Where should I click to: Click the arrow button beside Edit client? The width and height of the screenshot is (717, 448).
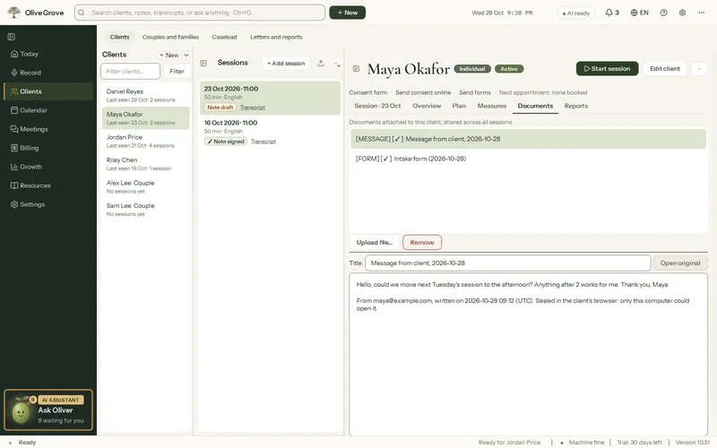click(699, 69)
